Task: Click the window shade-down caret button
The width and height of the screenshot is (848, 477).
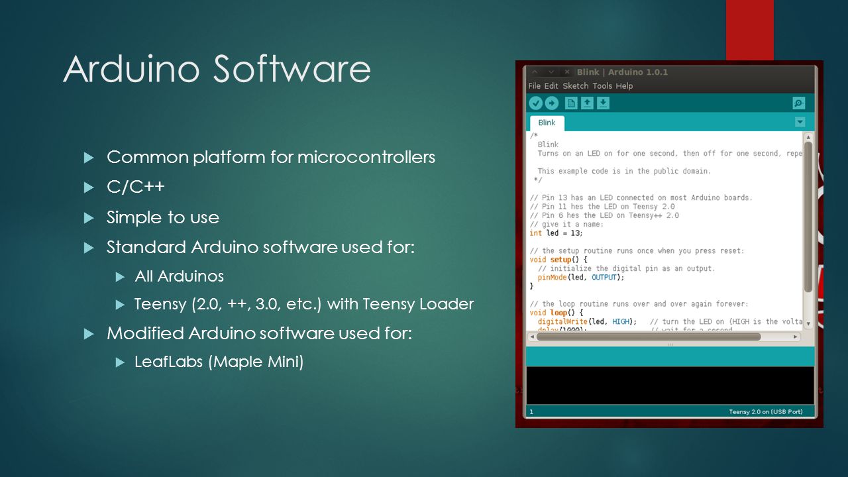Action: coord(551,72)
